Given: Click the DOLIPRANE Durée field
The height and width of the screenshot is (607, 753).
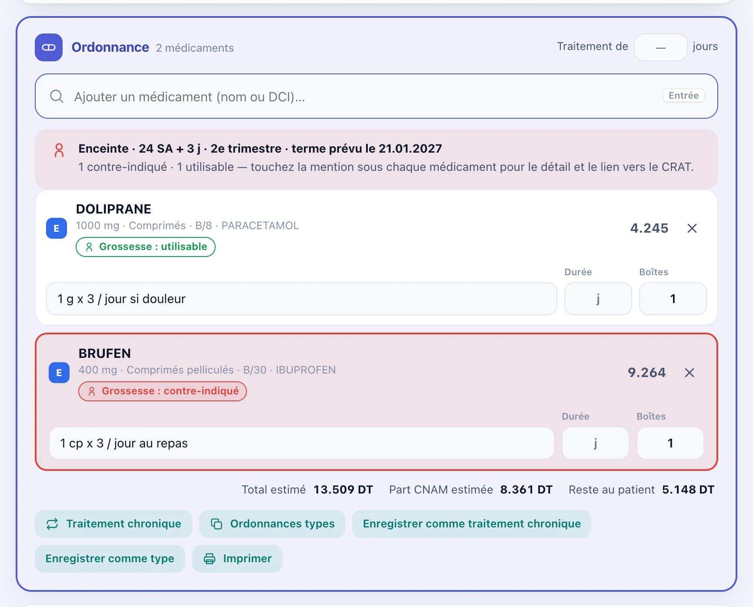Looking at the screenshot, I should point(598,299).
